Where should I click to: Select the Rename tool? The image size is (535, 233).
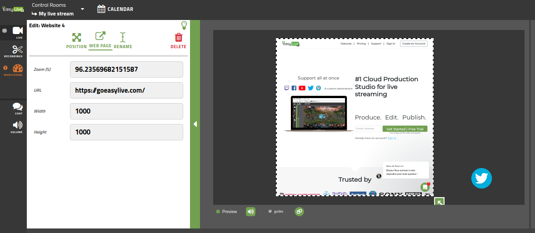pyautogui.click(x=123, y=40)
